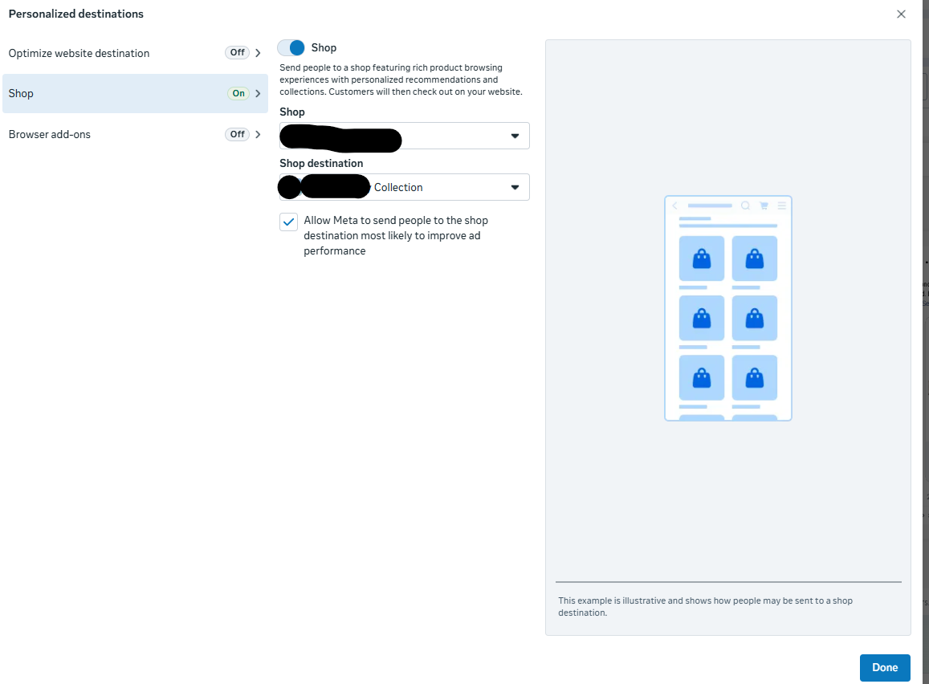
Task: Click the Shop destination dropdown arrow
Action: pos(515,187)
